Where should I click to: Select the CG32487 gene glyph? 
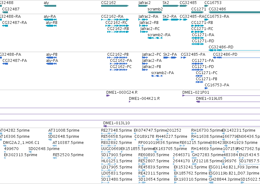pyautogui.click(x=5, y=12)
